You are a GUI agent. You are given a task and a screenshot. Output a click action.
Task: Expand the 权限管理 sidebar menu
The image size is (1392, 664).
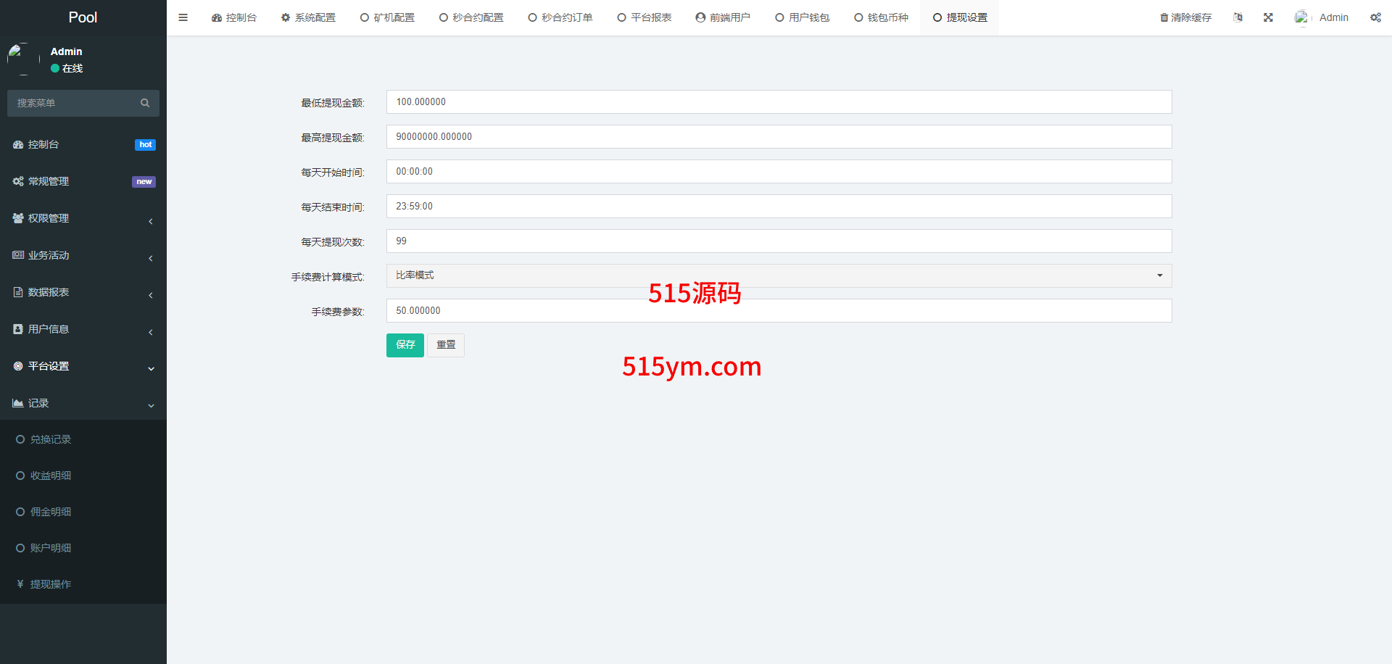click(83, 219)
